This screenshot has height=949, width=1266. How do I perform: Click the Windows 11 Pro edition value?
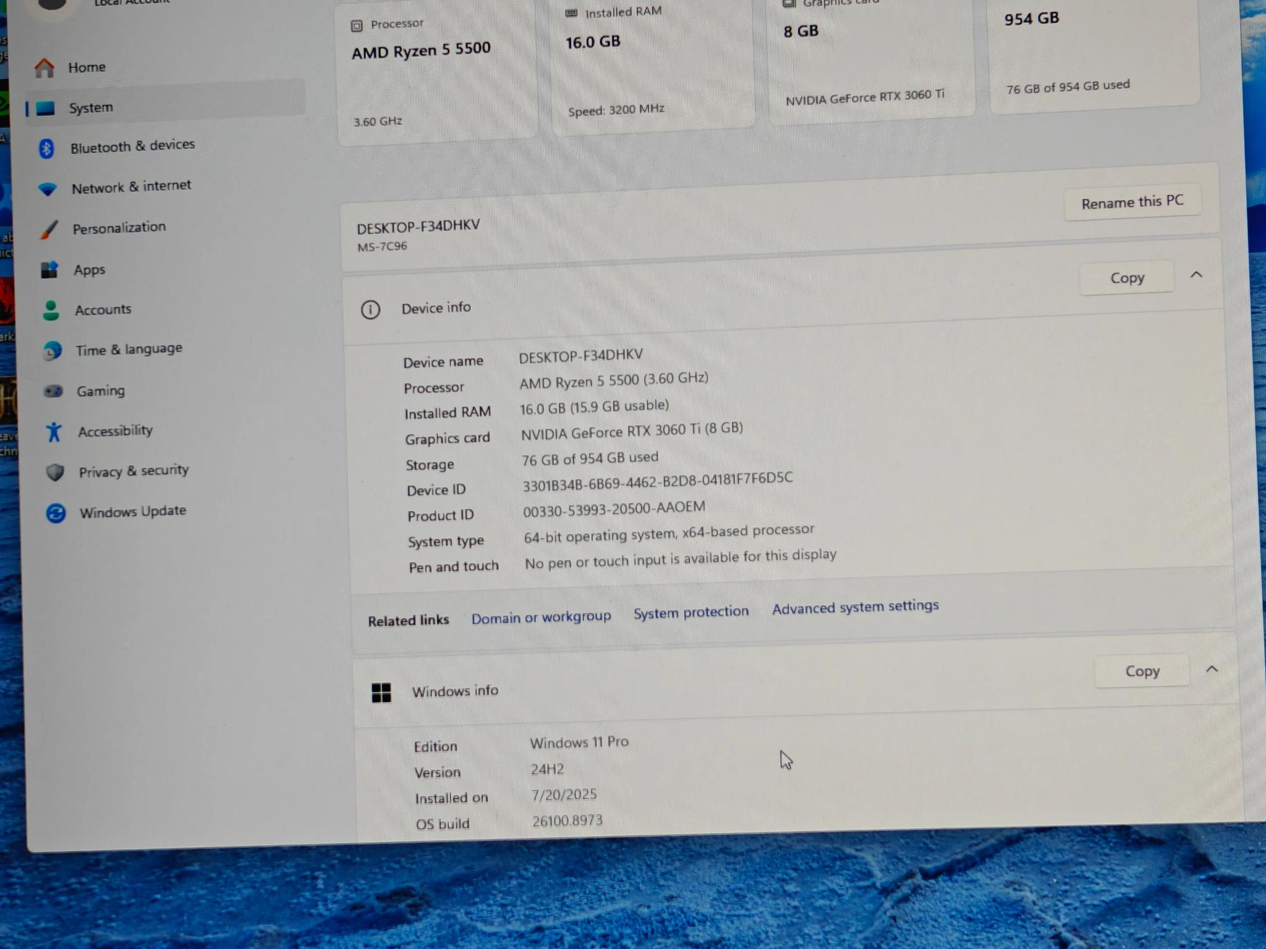point(579,742)
